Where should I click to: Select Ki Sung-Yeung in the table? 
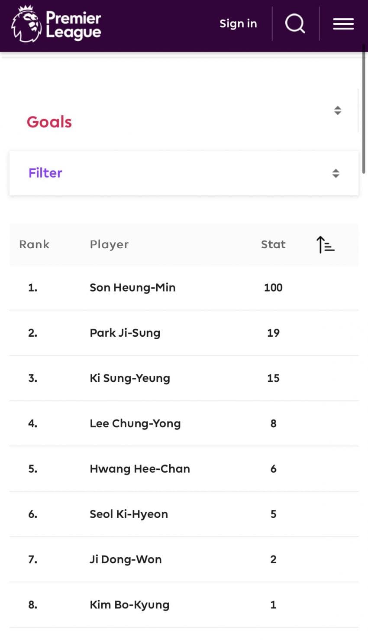click(129, 378)
